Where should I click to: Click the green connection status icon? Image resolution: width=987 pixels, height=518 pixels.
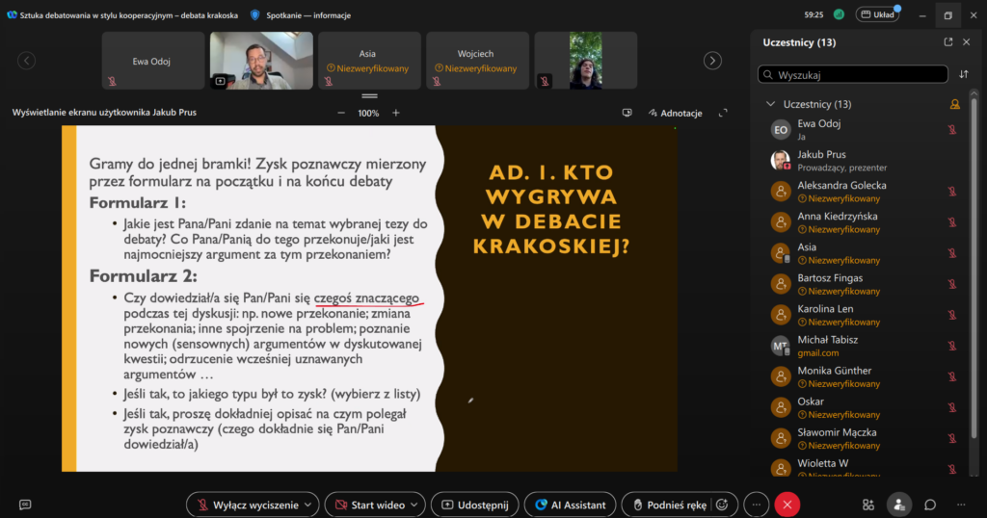(839, 14)
